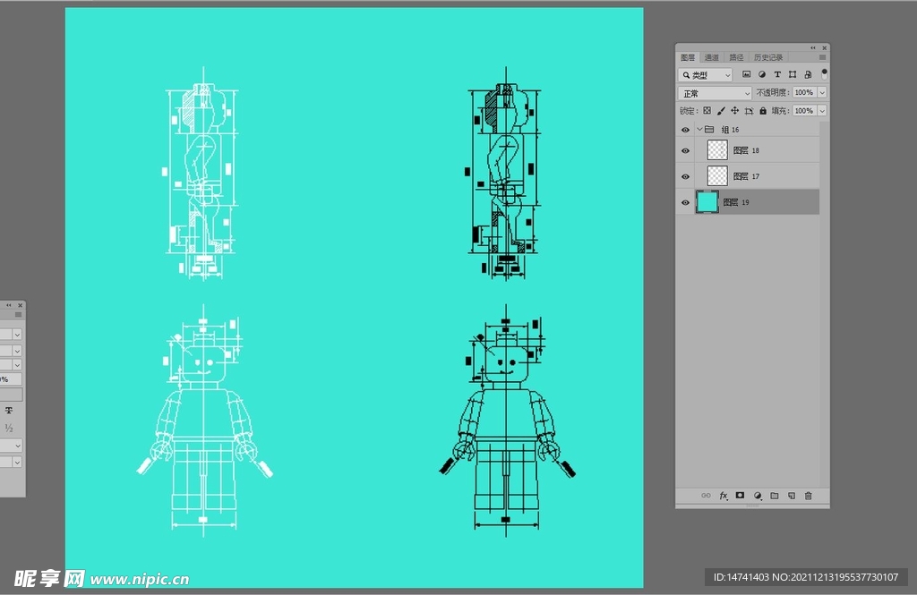Click the lock image pixels brush icon
Viewport: 917px width, 595px height.
tap(721, 110)
